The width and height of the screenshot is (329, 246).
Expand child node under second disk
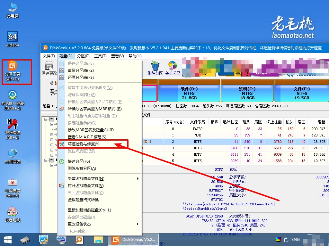point(52,166)
